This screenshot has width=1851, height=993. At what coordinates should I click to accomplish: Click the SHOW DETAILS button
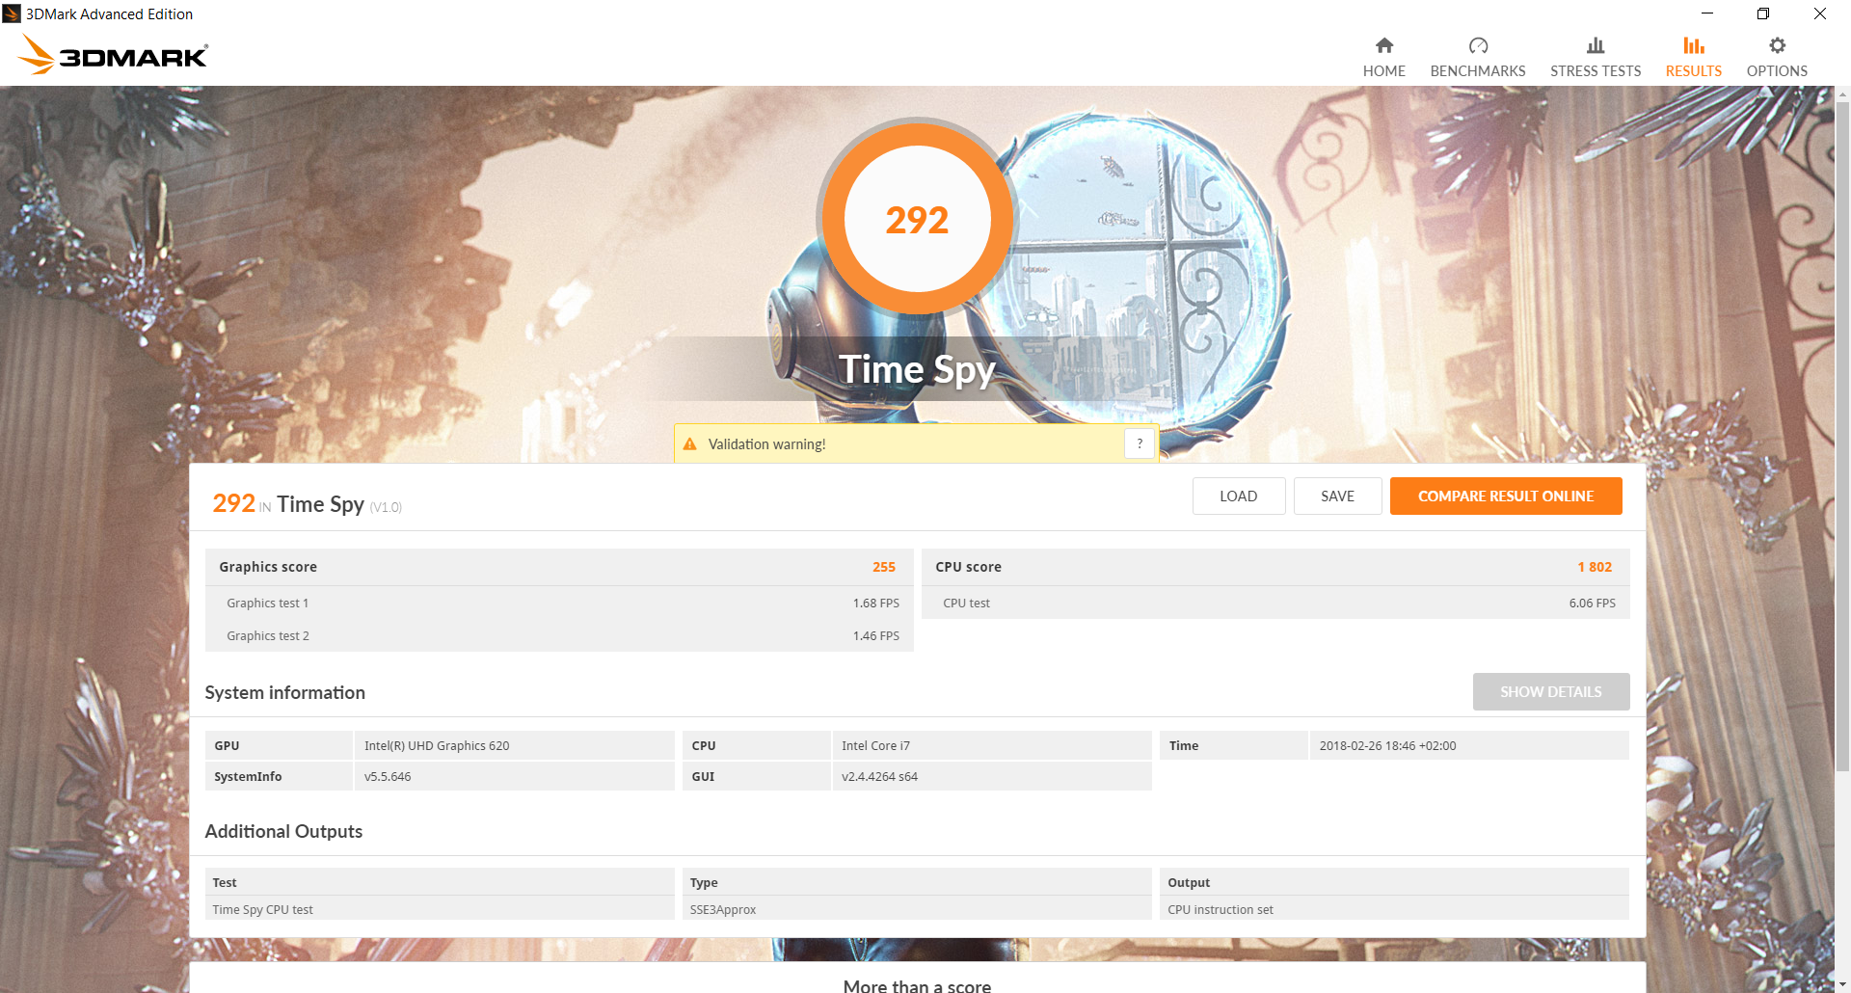tap(1551, 692)
